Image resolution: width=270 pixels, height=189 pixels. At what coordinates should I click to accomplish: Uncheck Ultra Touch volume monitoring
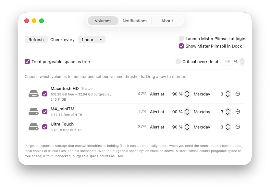(x=45, y=127)
